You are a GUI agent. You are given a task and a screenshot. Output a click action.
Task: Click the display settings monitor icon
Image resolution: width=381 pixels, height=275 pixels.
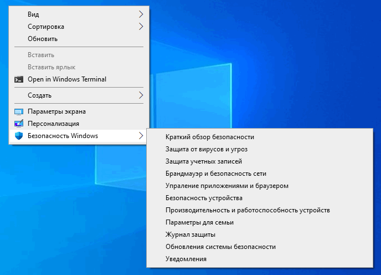[19, 111]
